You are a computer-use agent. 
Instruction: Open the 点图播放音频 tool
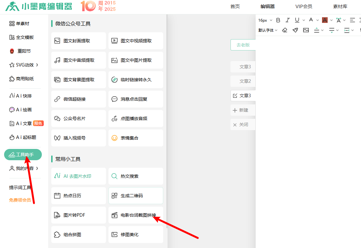click(136, 119)
